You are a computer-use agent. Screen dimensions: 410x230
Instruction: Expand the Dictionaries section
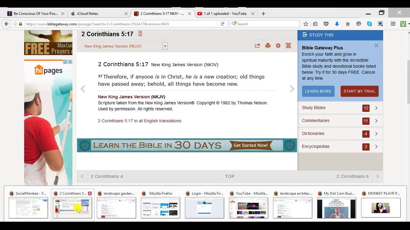coord(340,134)
